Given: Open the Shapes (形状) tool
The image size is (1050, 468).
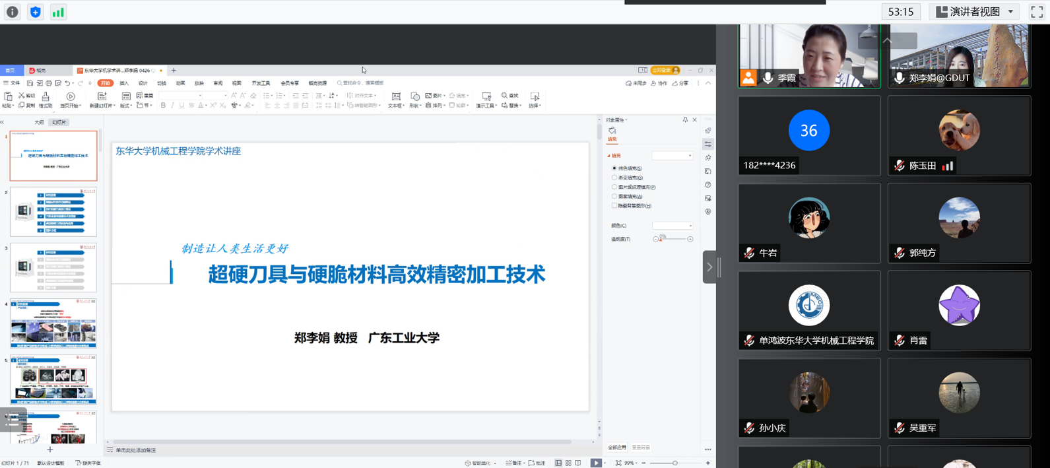Looking at the screenshot, I should click(x=414, y=98).
